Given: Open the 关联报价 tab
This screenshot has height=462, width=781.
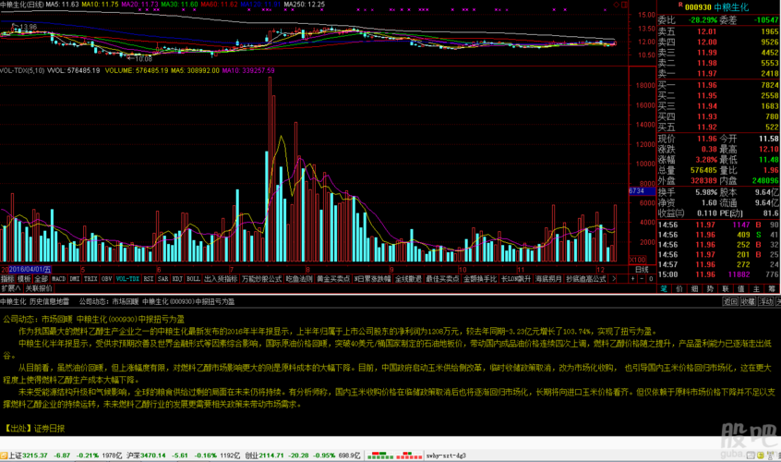Looking at the screenshot, I should [x=39, y=288].
